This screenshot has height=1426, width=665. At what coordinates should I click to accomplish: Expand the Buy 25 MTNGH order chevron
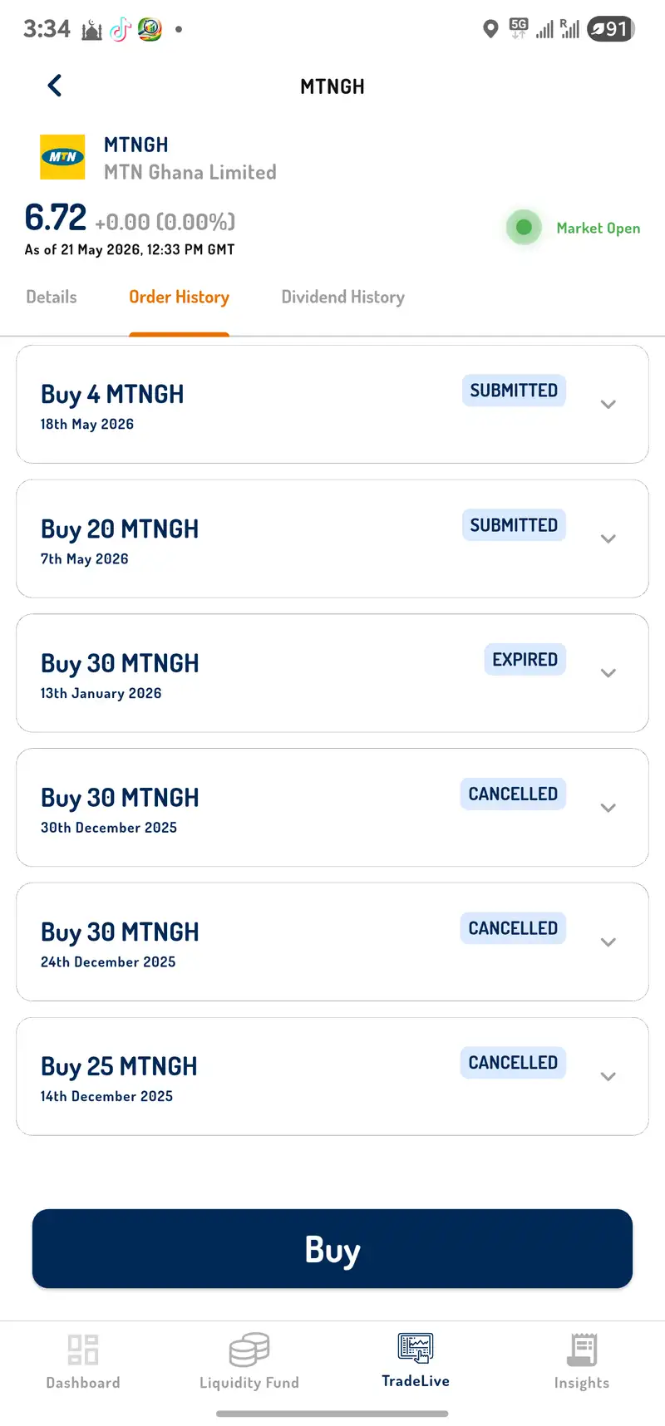(x=608, y=1076)
